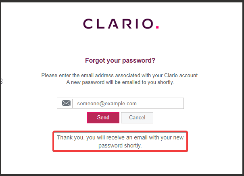The height and width of the screenshot is (176, 244).
Task: Click the letter I in the Clario logo
Action: click(137, 23)
